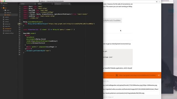177x99 pixels.
Task: Collapse the src folder arrow in the sidebar
Action: click(2, 8)
